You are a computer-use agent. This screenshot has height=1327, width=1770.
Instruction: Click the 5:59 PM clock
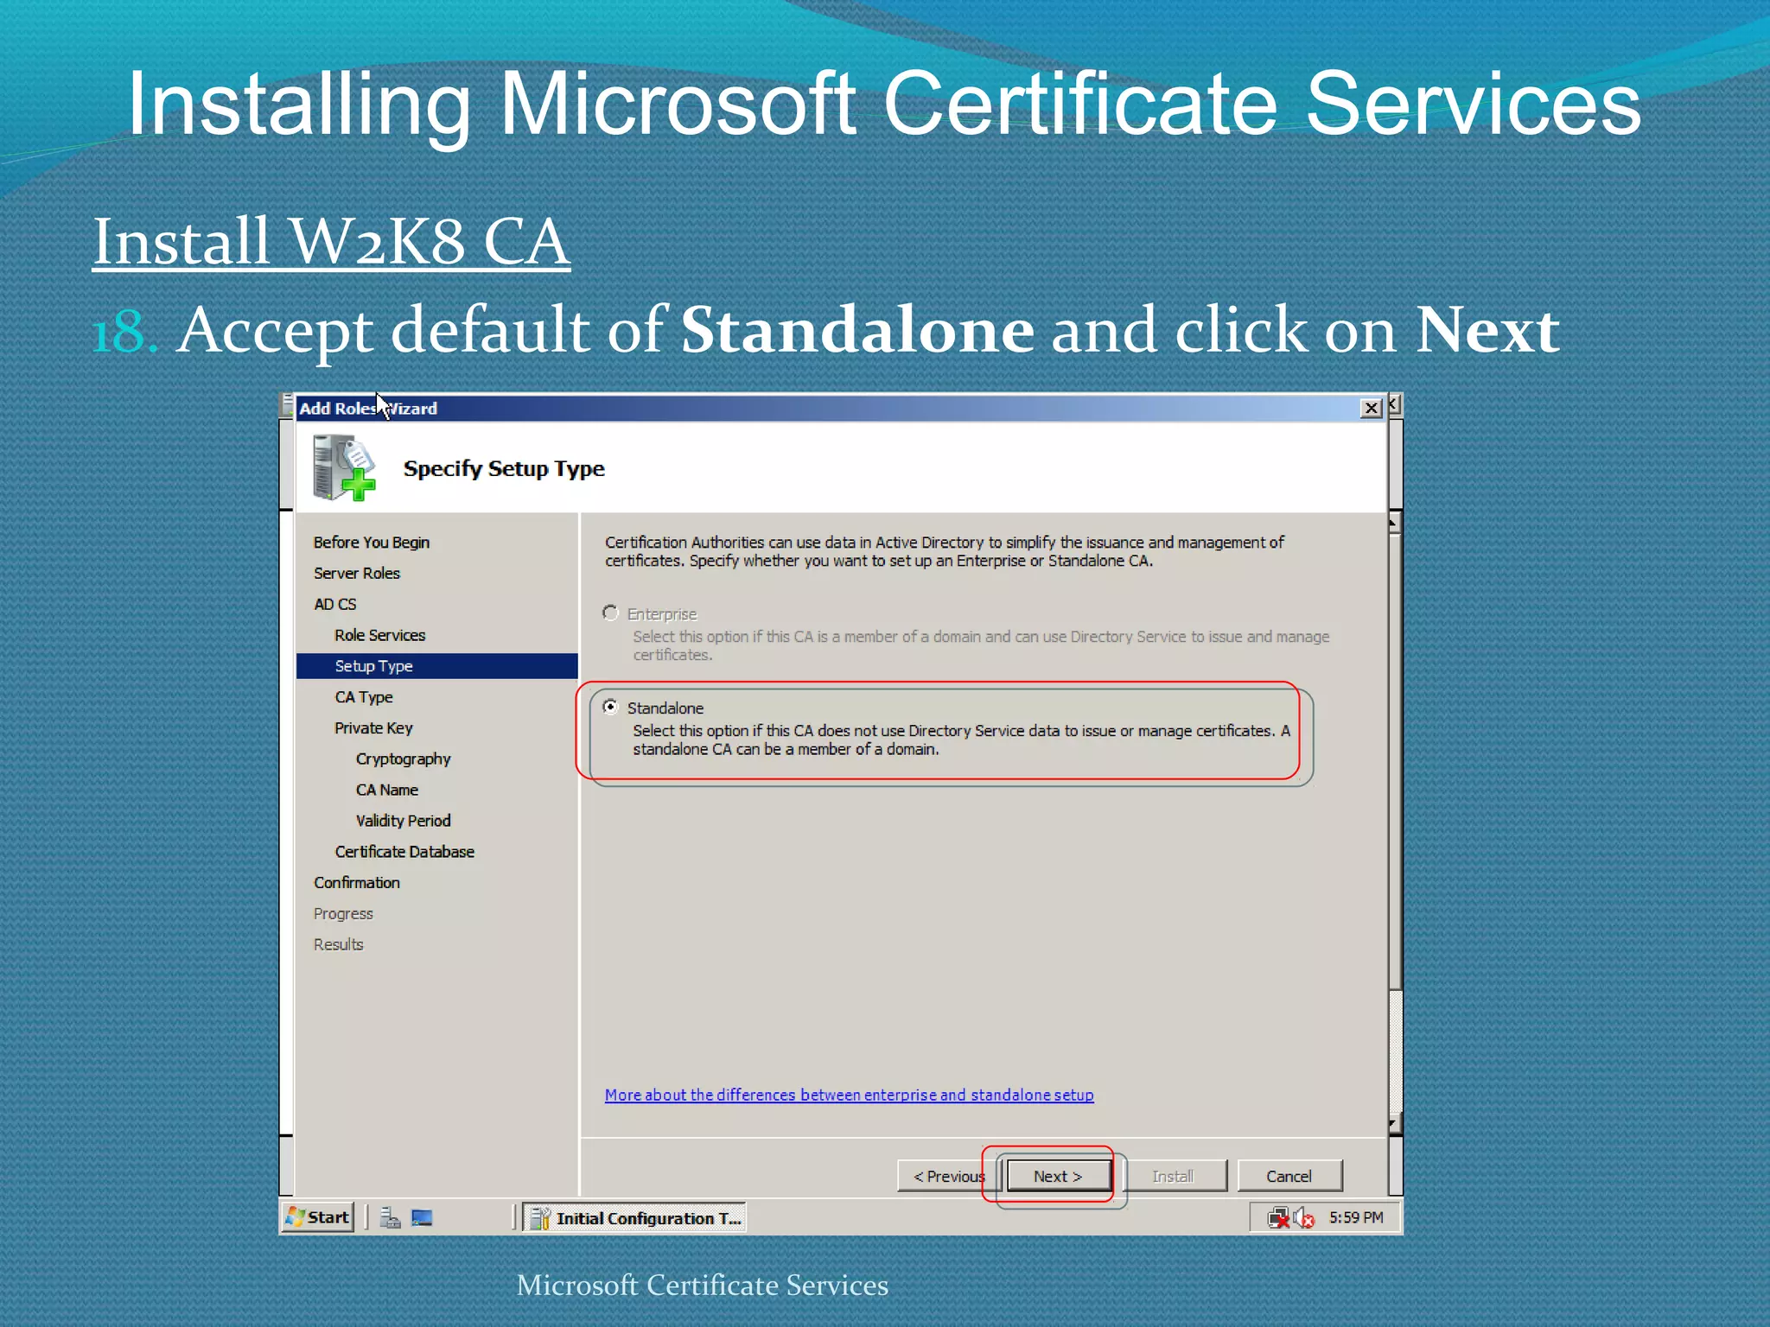[1356, 1217]
